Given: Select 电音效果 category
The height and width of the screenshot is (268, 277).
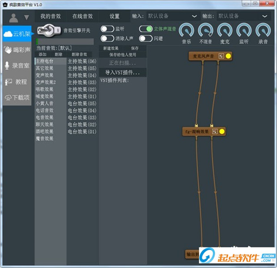Looking at the screenshot, I should click(x=51, y=117).
